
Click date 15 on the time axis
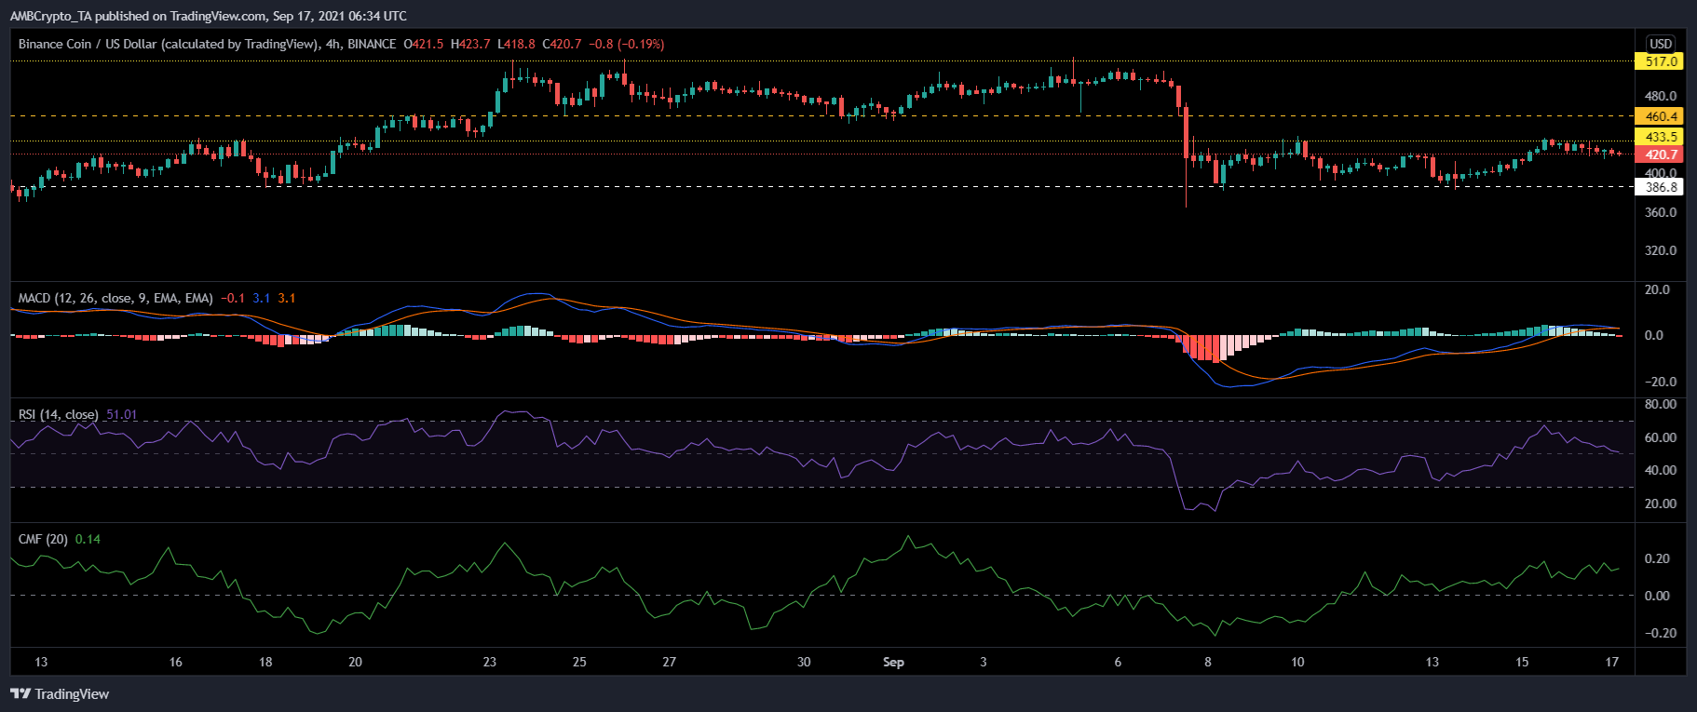pos(1522,662)
